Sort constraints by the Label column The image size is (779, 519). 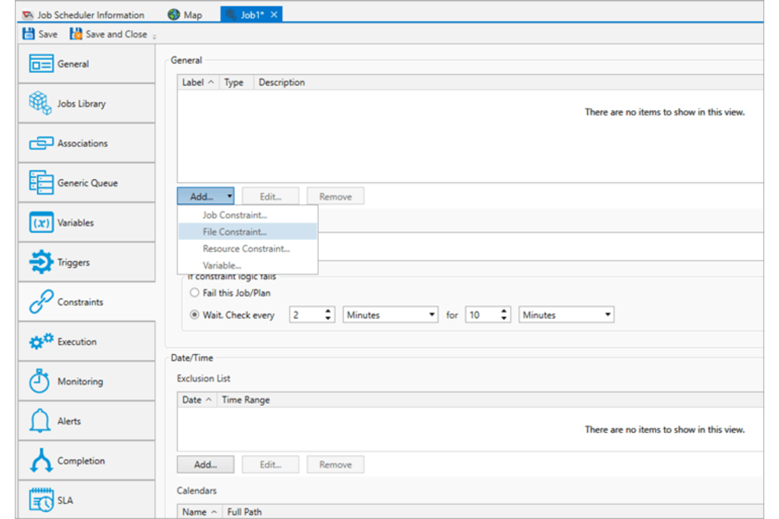195,82
